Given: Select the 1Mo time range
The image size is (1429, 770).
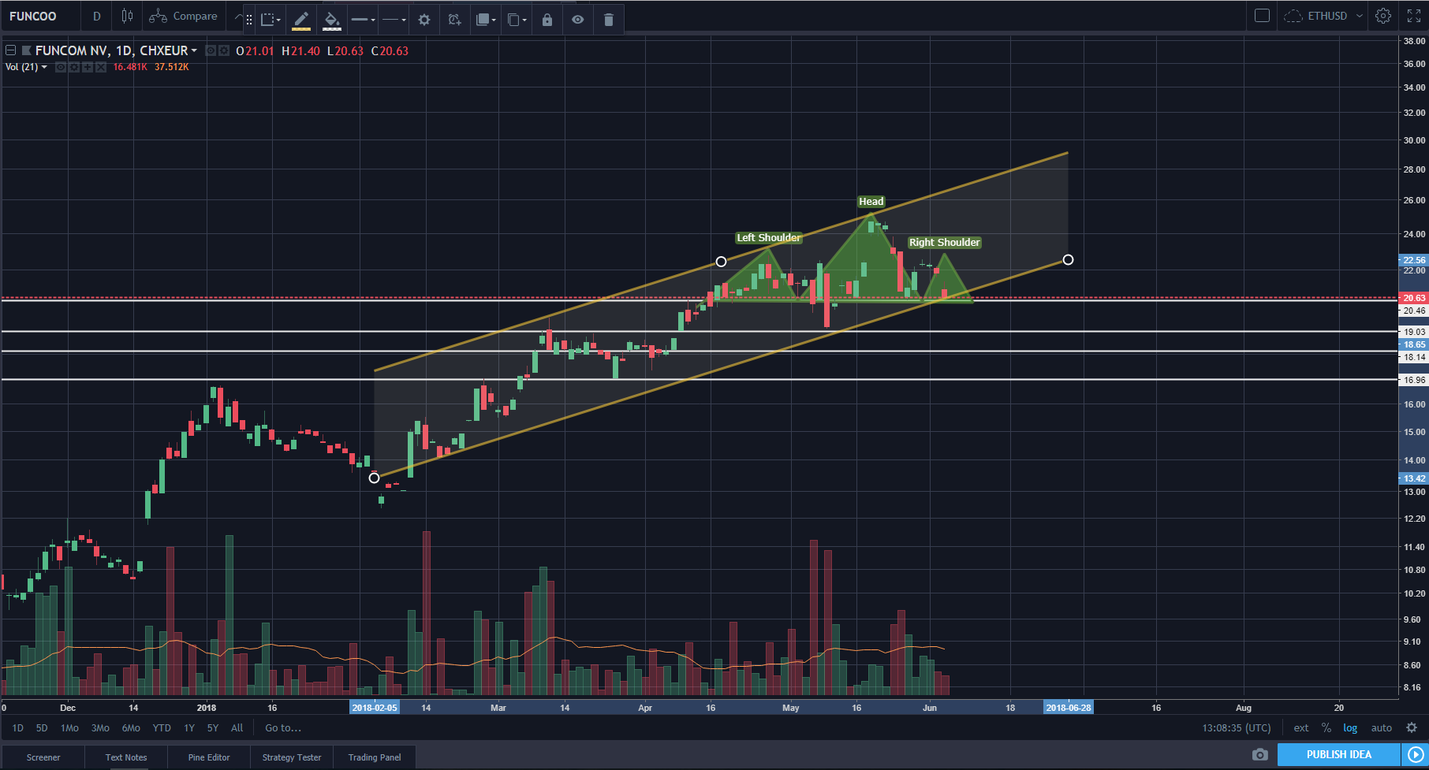Looking at the screenshot, I should [x=69, y=728].
